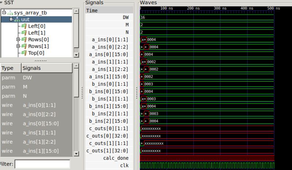Select clk trace name
292x170 pixels.
pyautogui.click(x=124, y=166)
